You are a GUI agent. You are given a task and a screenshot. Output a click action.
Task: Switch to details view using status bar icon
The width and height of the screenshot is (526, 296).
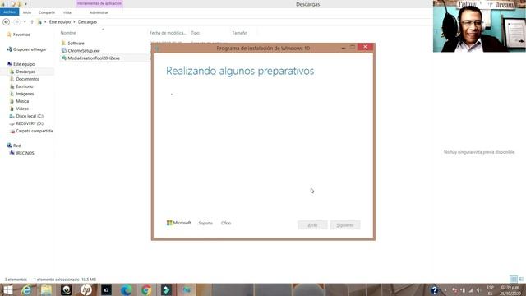pyautogui.click(x=513, y=280)
